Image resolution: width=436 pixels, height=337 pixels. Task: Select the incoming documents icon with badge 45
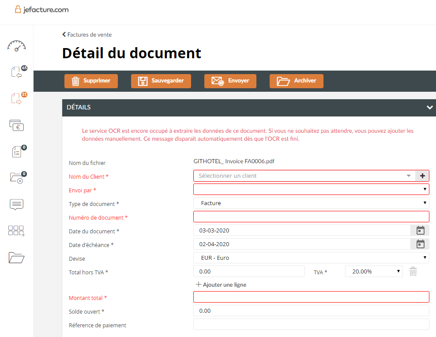click(16, 72)
